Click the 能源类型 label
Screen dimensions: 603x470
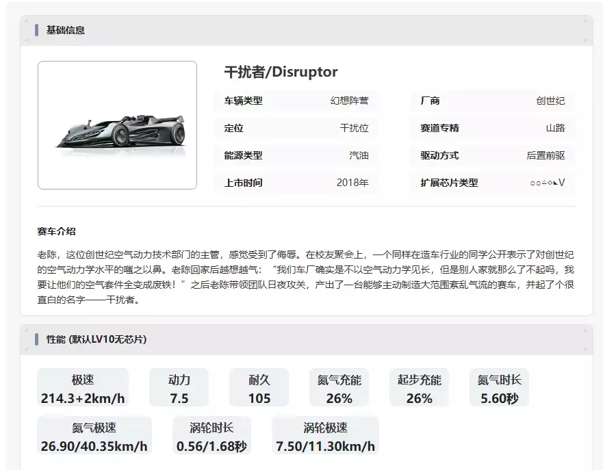coord(243,155)
